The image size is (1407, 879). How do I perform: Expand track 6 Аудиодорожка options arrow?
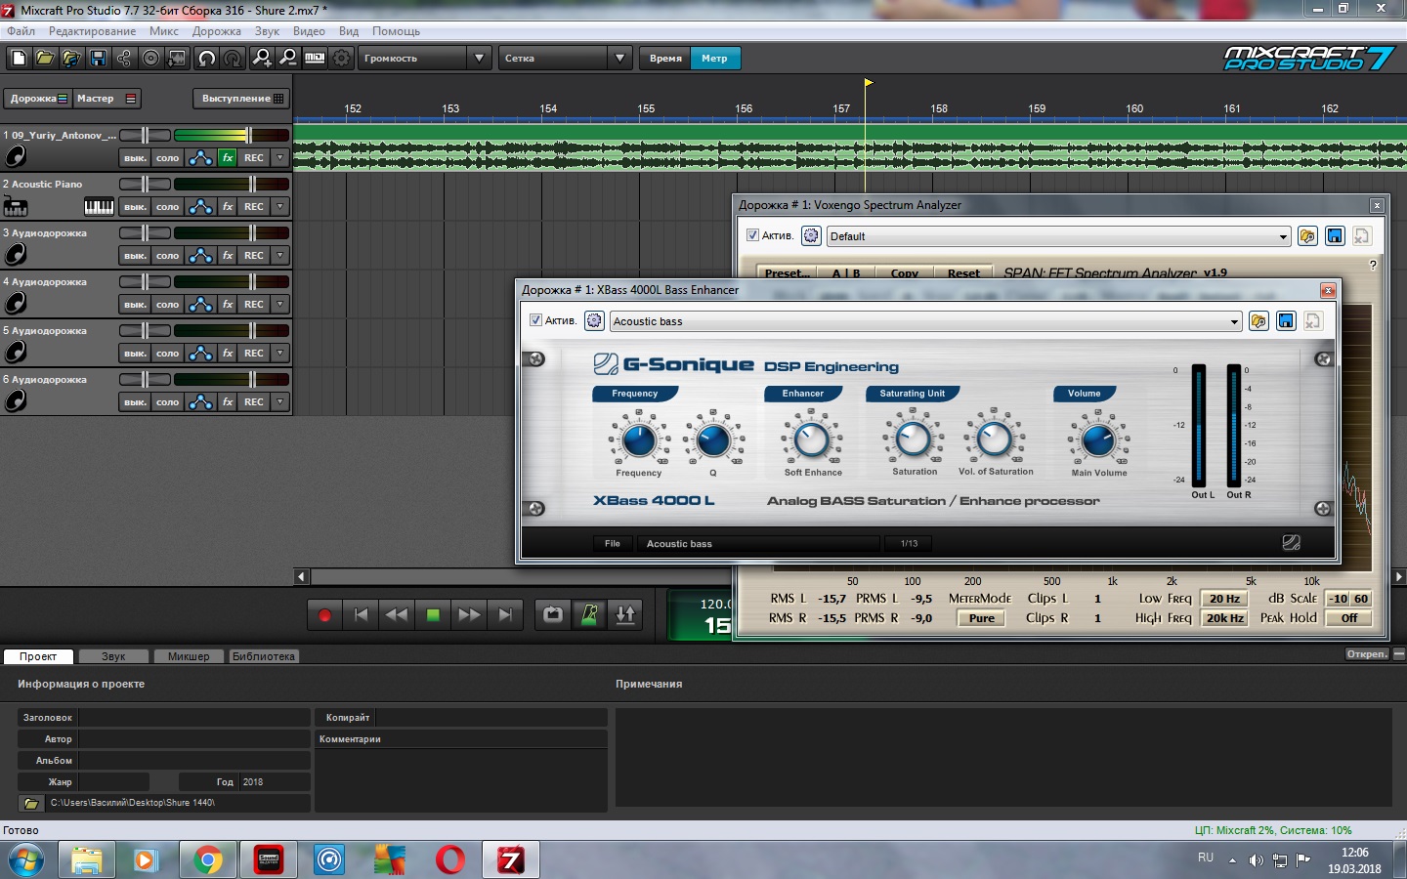(280, 401)
